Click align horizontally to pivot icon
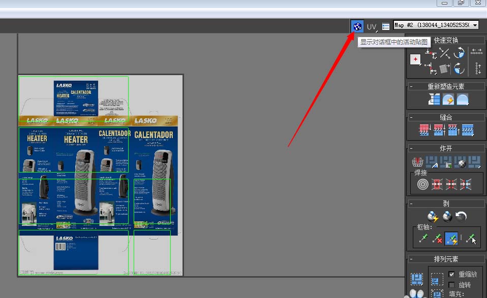Screen dimensions: 487x298 coord(431,54)
